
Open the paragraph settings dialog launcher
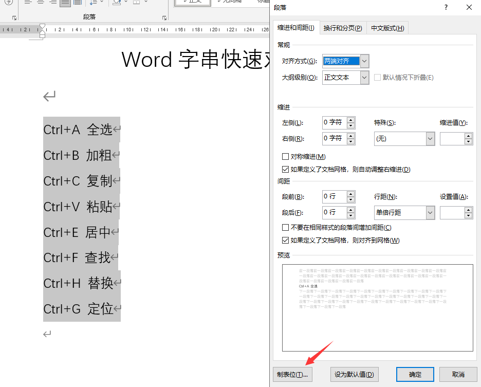tap(164, 18)
